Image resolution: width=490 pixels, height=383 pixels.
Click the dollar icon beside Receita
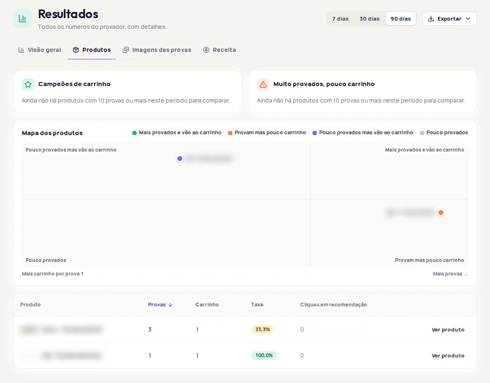point(206,50)
